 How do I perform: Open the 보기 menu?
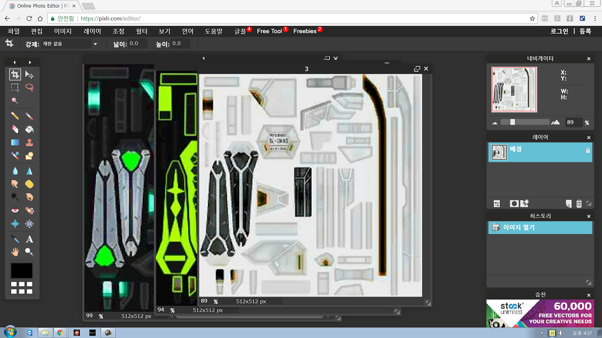tap(165, 31)
